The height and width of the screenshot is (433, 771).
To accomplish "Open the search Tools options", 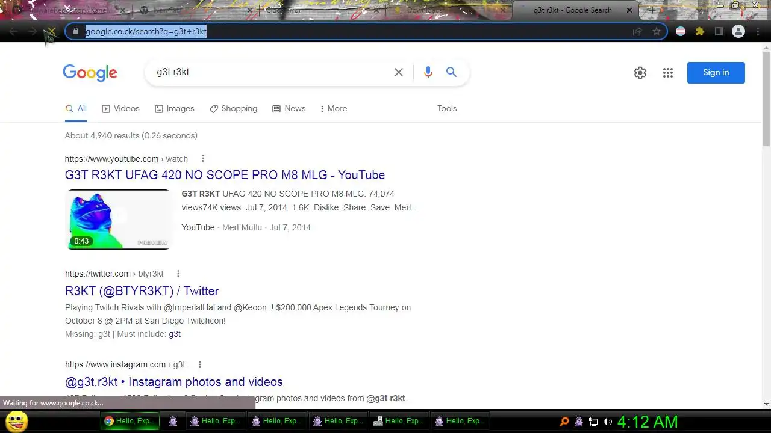I will tap(447, 109).
